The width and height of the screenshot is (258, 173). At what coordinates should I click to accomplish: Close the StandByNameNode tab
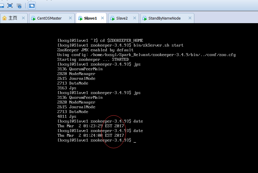190,18
